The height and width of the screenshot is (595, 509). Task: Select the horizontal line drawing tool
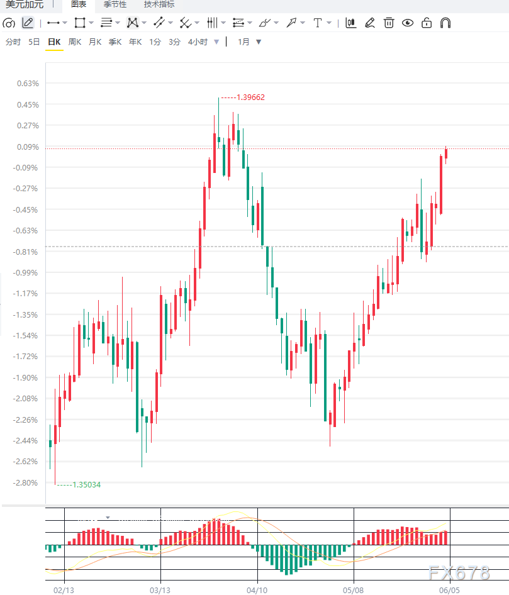pos(53,23)
